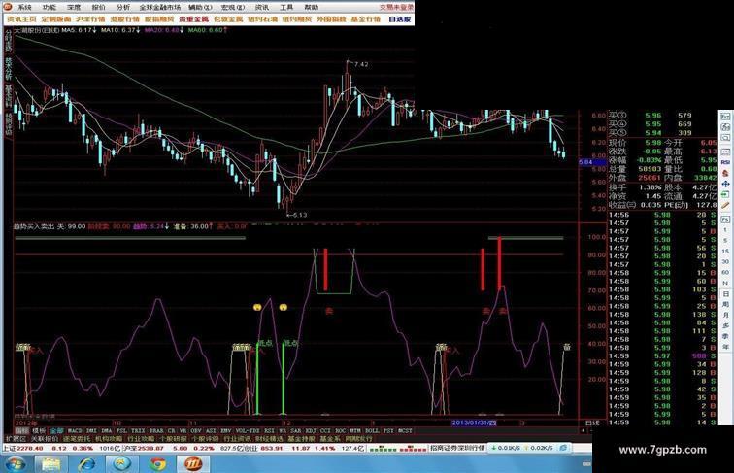734x473 pixels.
Task: Select the OBV indicator tab
Action: (196, 430)
